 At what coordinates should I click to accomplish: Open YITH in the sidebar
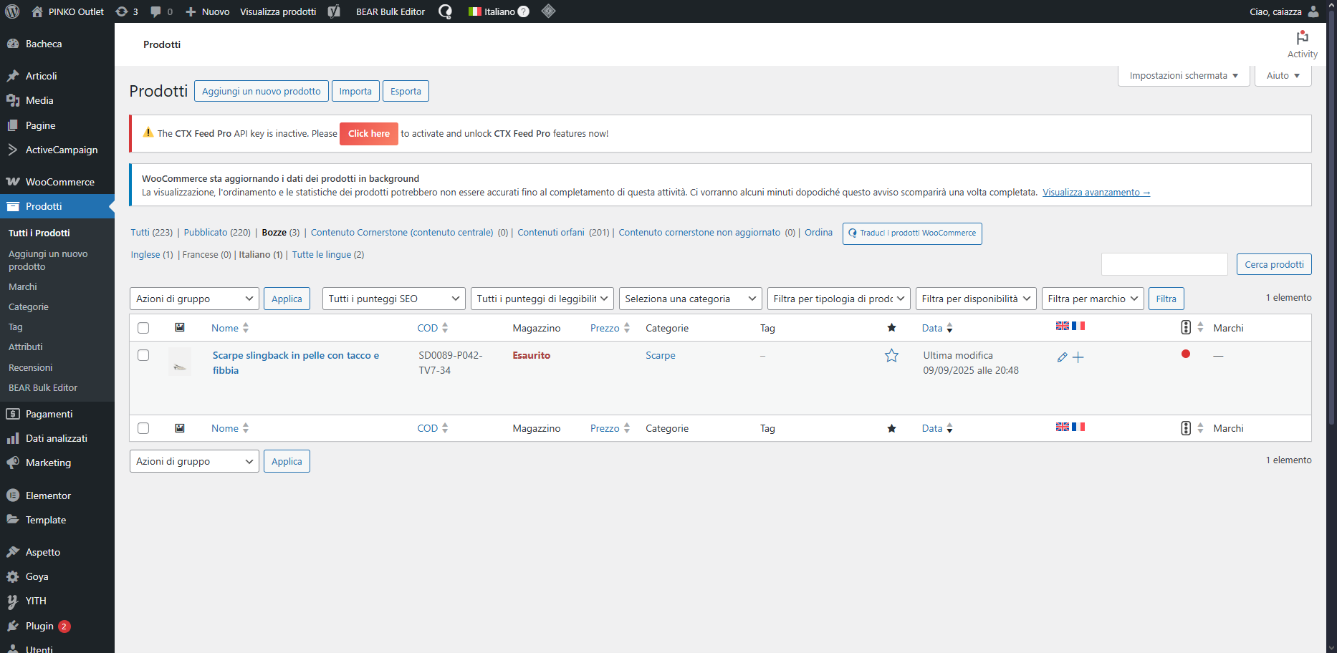(x=36, y=601)
